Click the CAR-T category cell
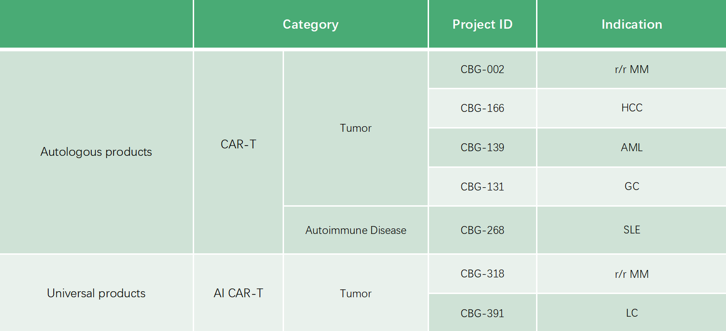726x331 pixels. (x=238, y=144)
